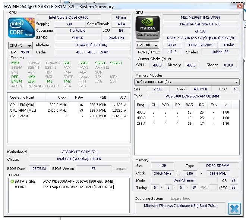Select the CPU Status row
The width and height of the screenshot is (246, 220).
[68, 116]
